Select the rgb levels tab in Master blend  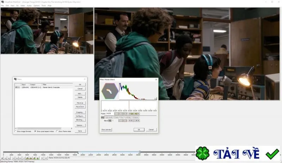(109, 117)
